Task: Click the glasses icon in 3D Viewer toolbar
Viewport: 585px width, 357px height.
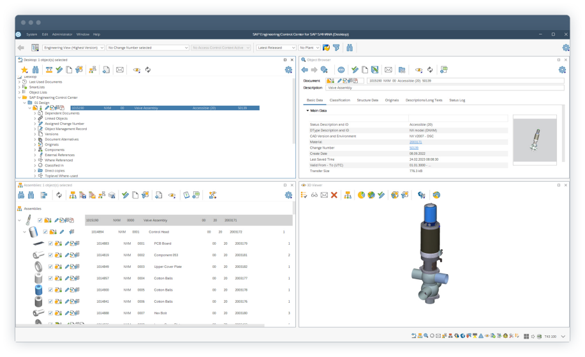Action: click(315, 195)
